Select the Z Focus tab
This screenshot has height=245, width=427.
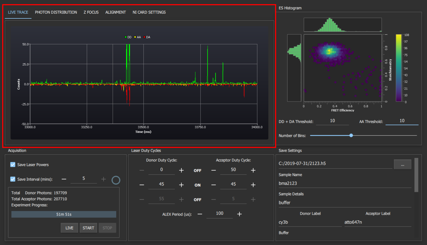[x=91, y=12]
